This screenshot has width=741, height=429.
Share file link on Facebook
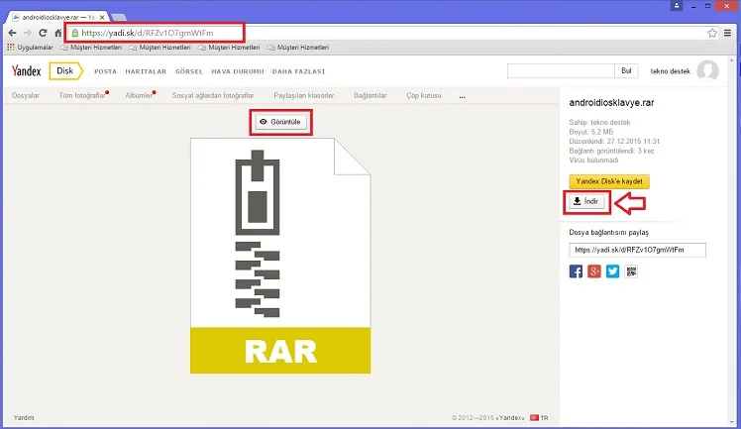576,271
